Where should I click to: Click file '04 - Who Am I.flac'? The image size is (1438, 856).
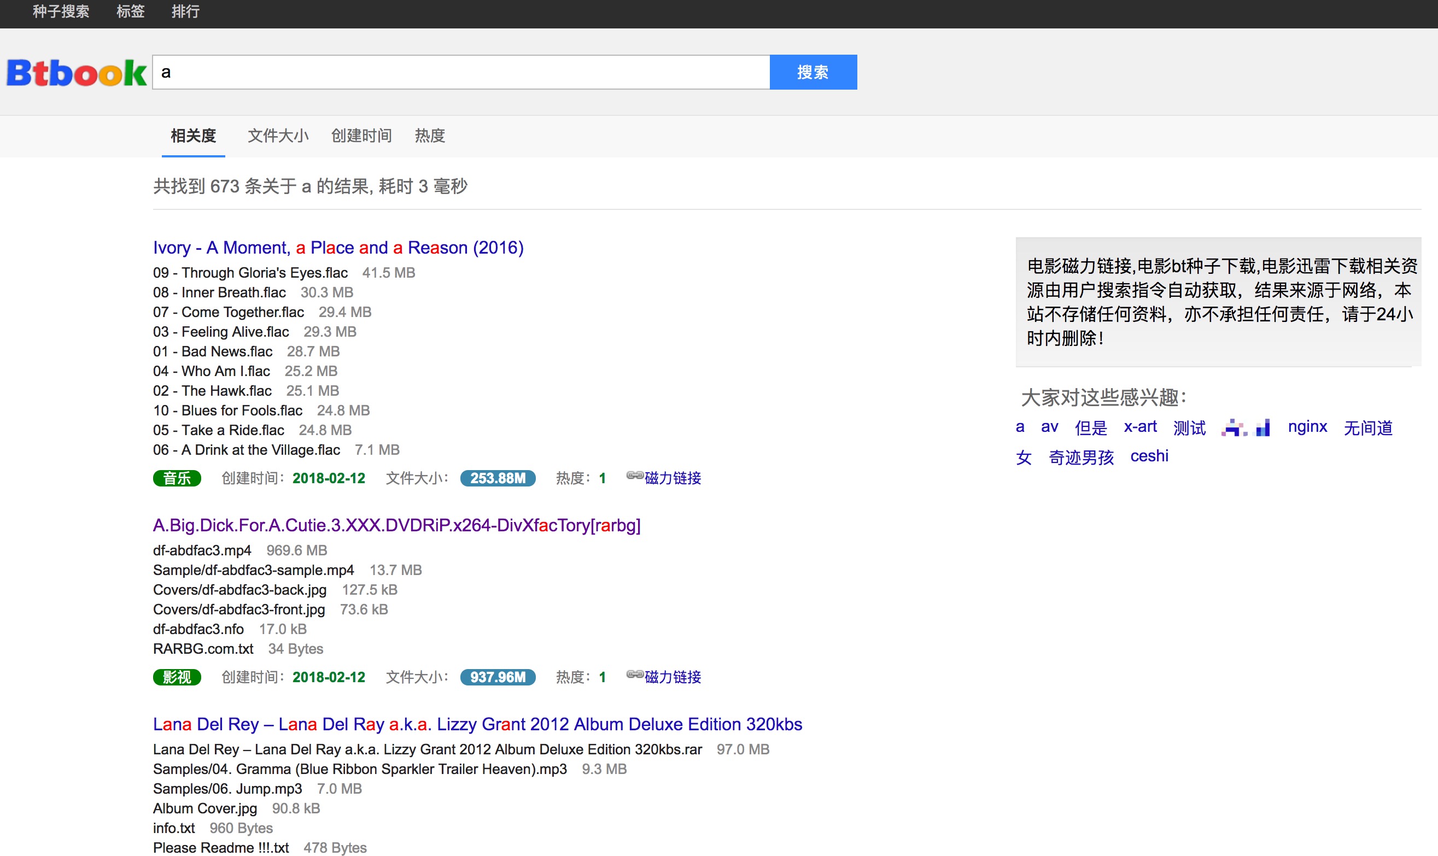tap(212, 371)
